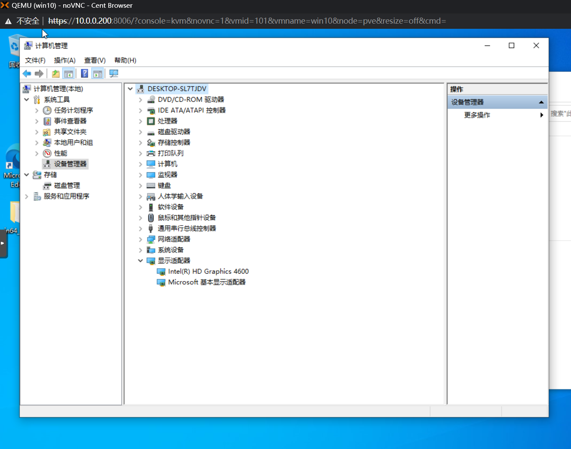Select the Recycle Bin desktop icon
Screen dimensions: 571x449
(14, 51)
